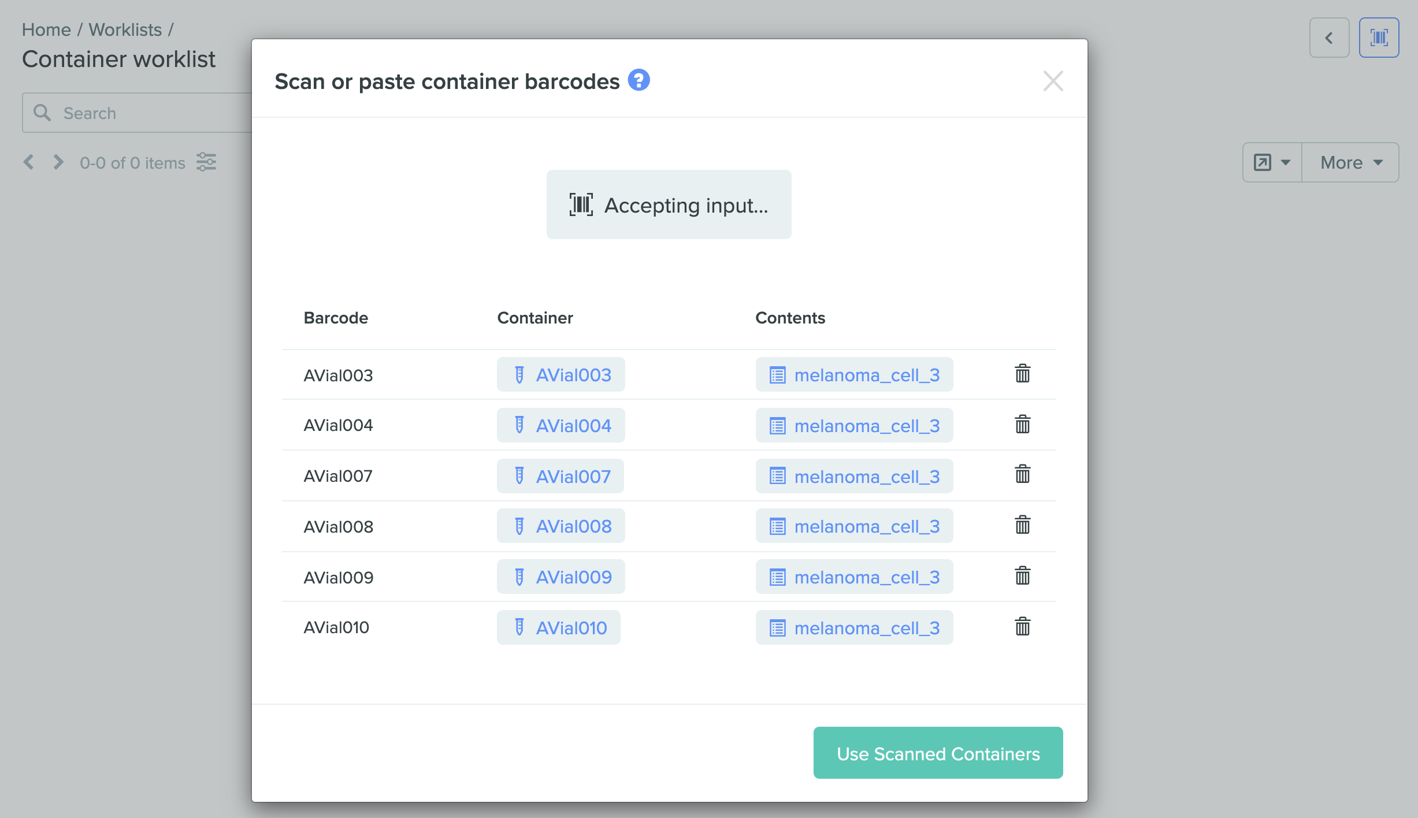Click the Accepting input barcode field
This screenshot has width=1418, height=818.
[669, 204]
